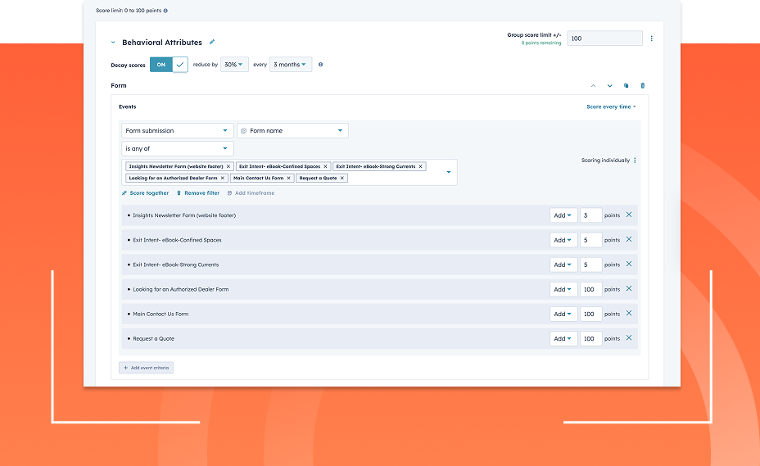Viewport: 760px width, 466px height.
Task: Remove Request a Quote tag
Action: tap(342, 178)
